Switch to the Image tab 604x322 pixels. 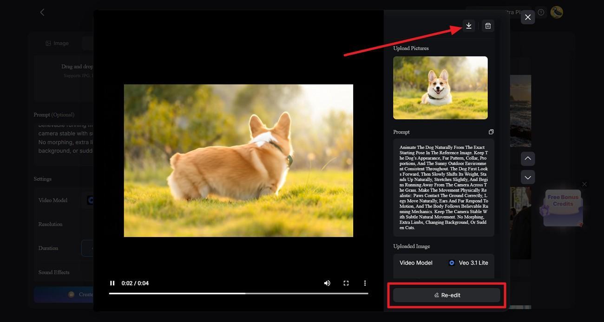pyautogui.click(x=57, y=43)
